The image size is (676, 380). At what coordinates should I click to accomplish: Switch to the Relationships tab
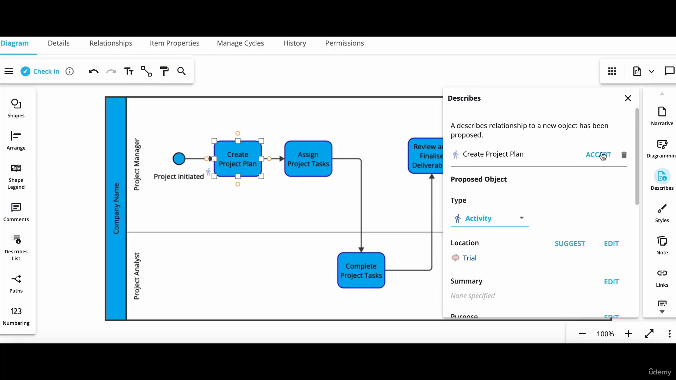coord(111,43)
